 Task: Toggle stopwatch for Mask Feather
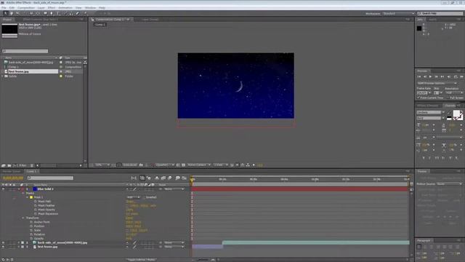tap(36, 205)
